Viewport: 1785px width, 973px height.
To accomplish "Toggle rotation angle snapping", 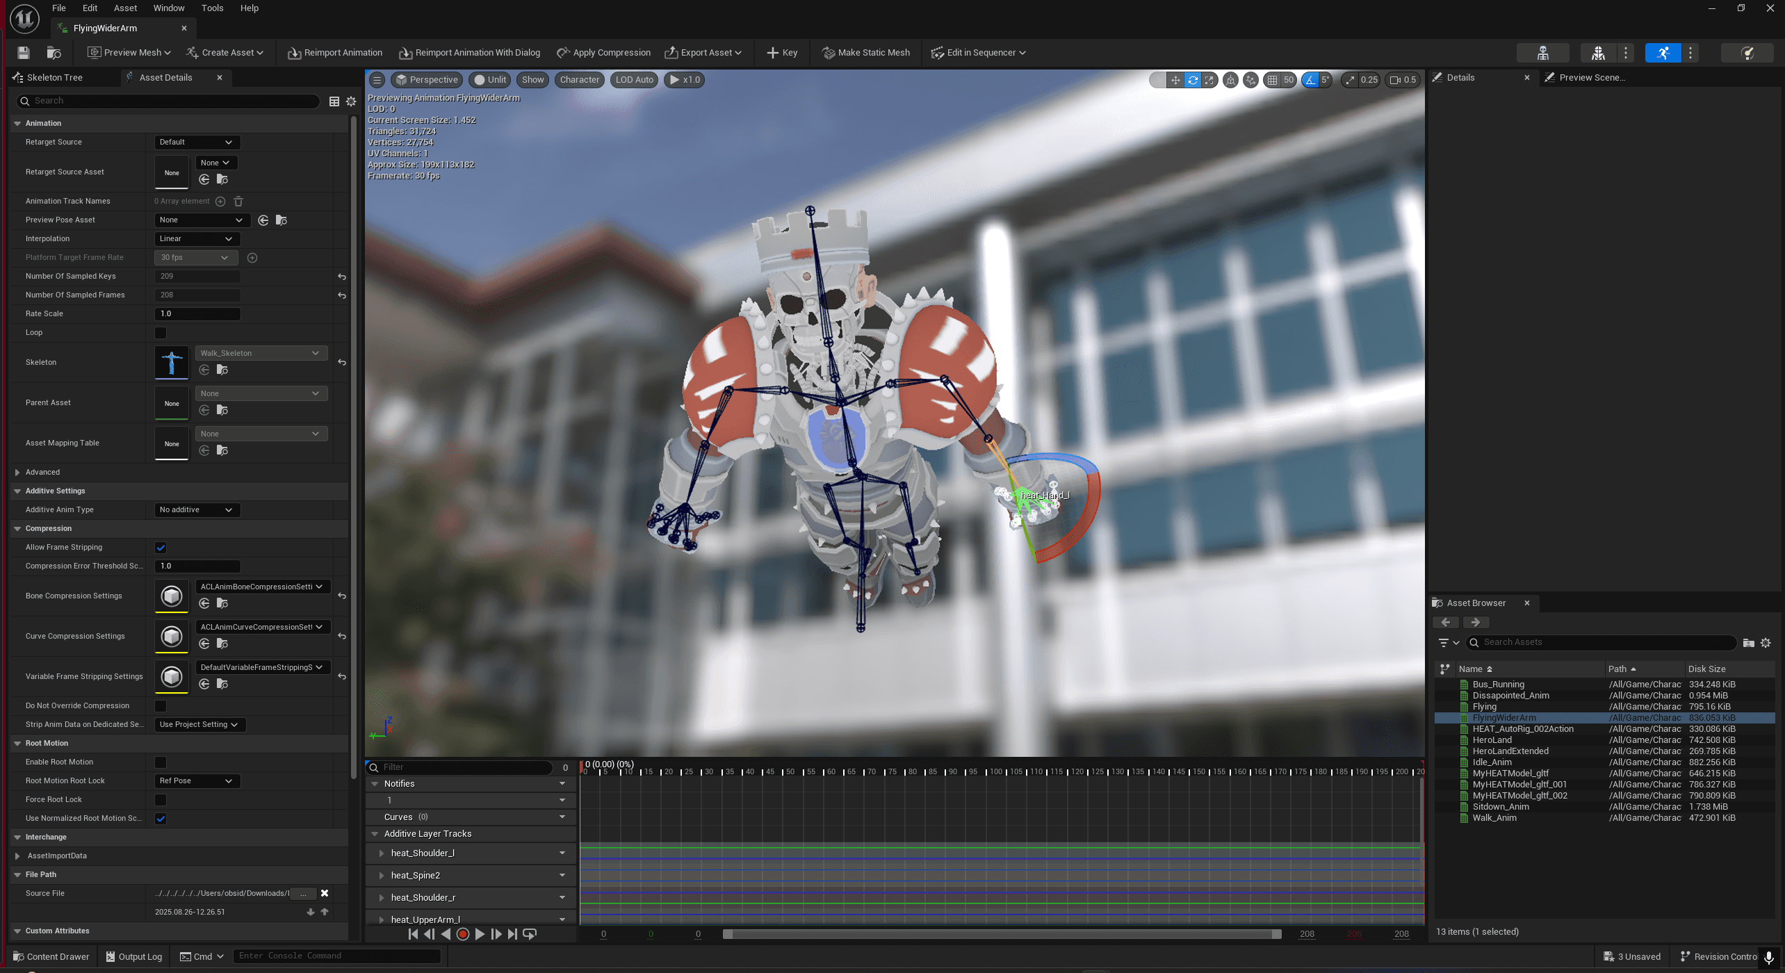I will pos(1310,80).
